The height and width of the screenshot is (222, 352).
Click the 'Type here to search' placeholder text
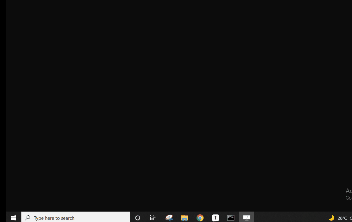(54, 218)
